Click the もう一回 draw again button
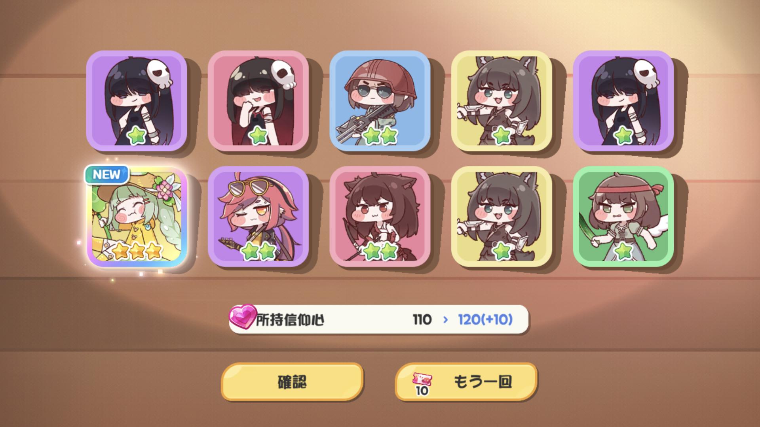Image resolution: width=760 pixels, height=427 pixels. (x=466, y=382)
